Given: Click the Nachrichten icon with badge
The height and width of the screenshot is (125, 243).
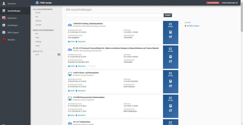Looking at the screenshot, I should pos(4,18).
